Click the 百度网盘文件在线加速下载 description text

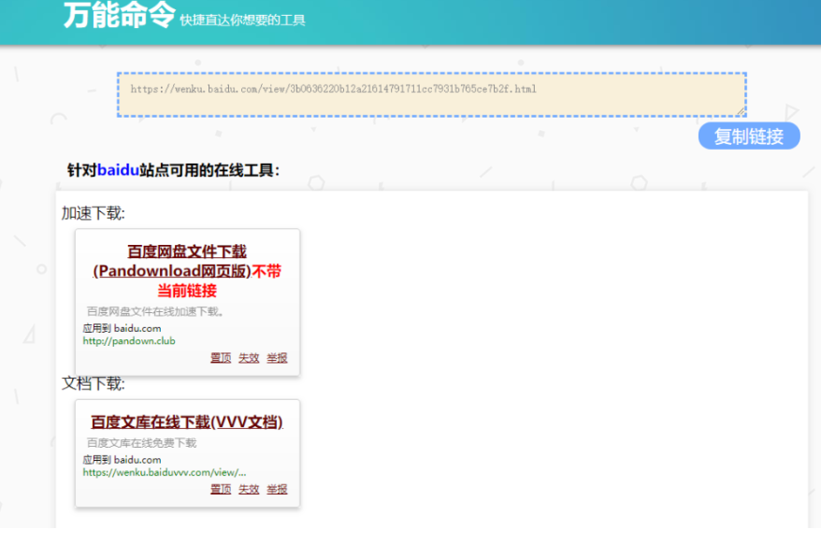(x=155, y=311)
